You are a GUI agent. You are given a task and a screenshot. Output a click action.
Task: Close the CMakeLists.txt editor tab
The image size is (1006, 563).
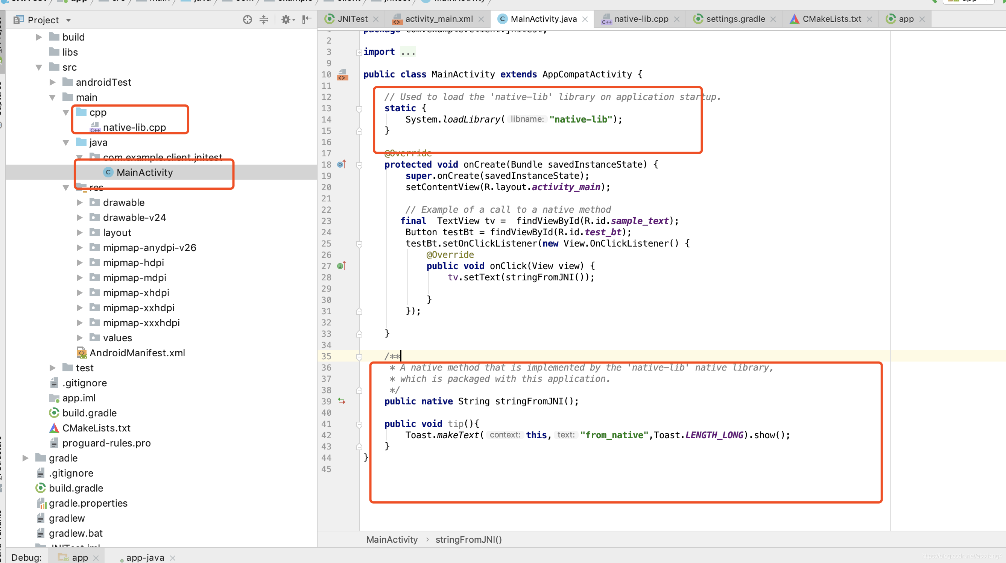point(869,19)
